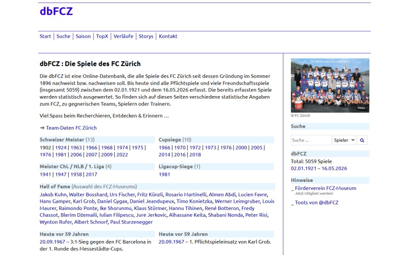Open Klaus Stürmer player page
Screen dimensions: 409x255
pos(150,208)
